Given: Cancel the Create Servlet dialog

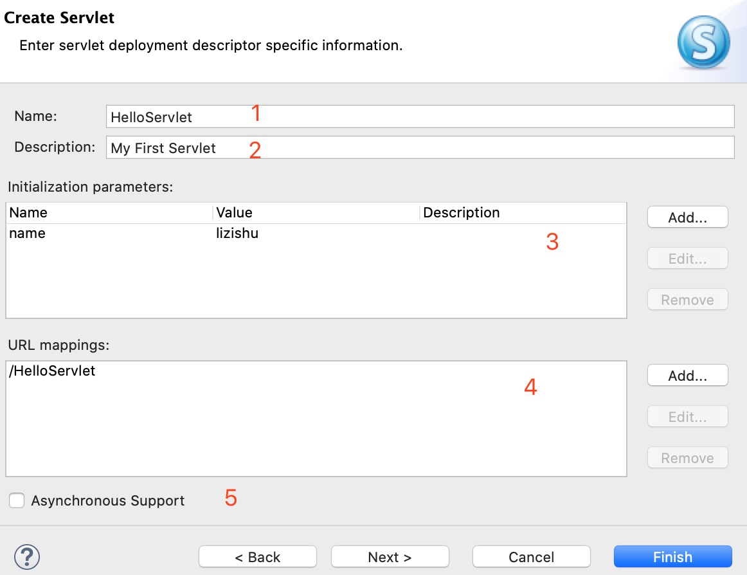Looking at the screenshot, I should 531,557.
